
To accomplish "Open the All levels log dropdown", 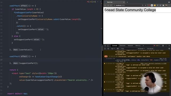I will (x=141, y=49).
